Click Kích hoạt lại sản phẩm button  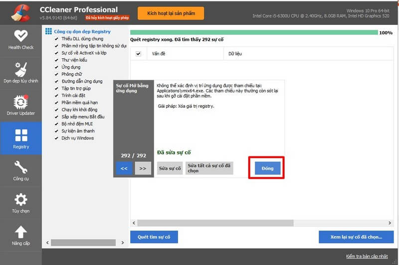pos(171,13)
